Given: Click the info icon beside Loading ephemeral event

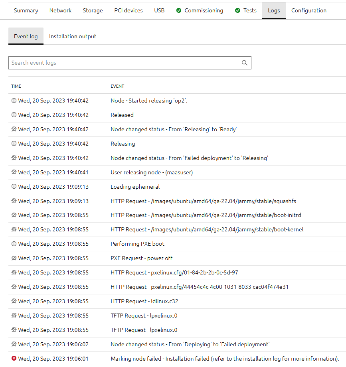Looking at the screenshot, I should pos(14,187).
